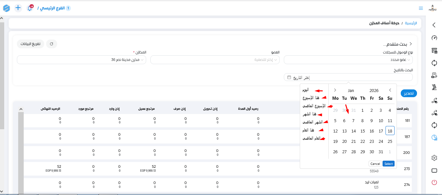Image resolution: width=442 pixels, height=195 pixels.
Task: Open the نوع الوصول للسجلات dropdown
Action: 348,60
